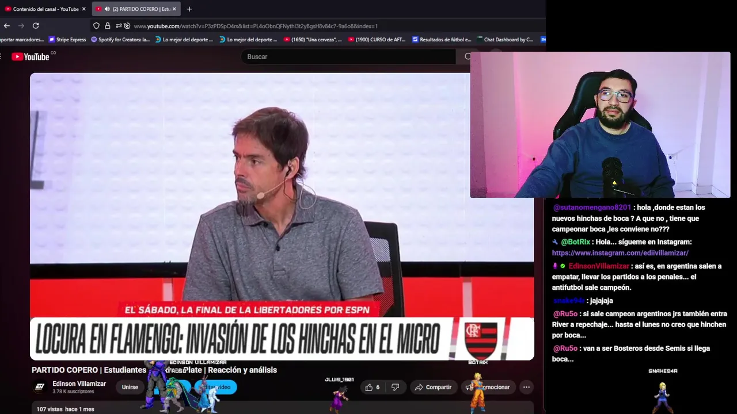Screen dimensions: 737x414
Task: Open the 'Chat Dashboard by C...' bookmark
Action: (505, 40)
